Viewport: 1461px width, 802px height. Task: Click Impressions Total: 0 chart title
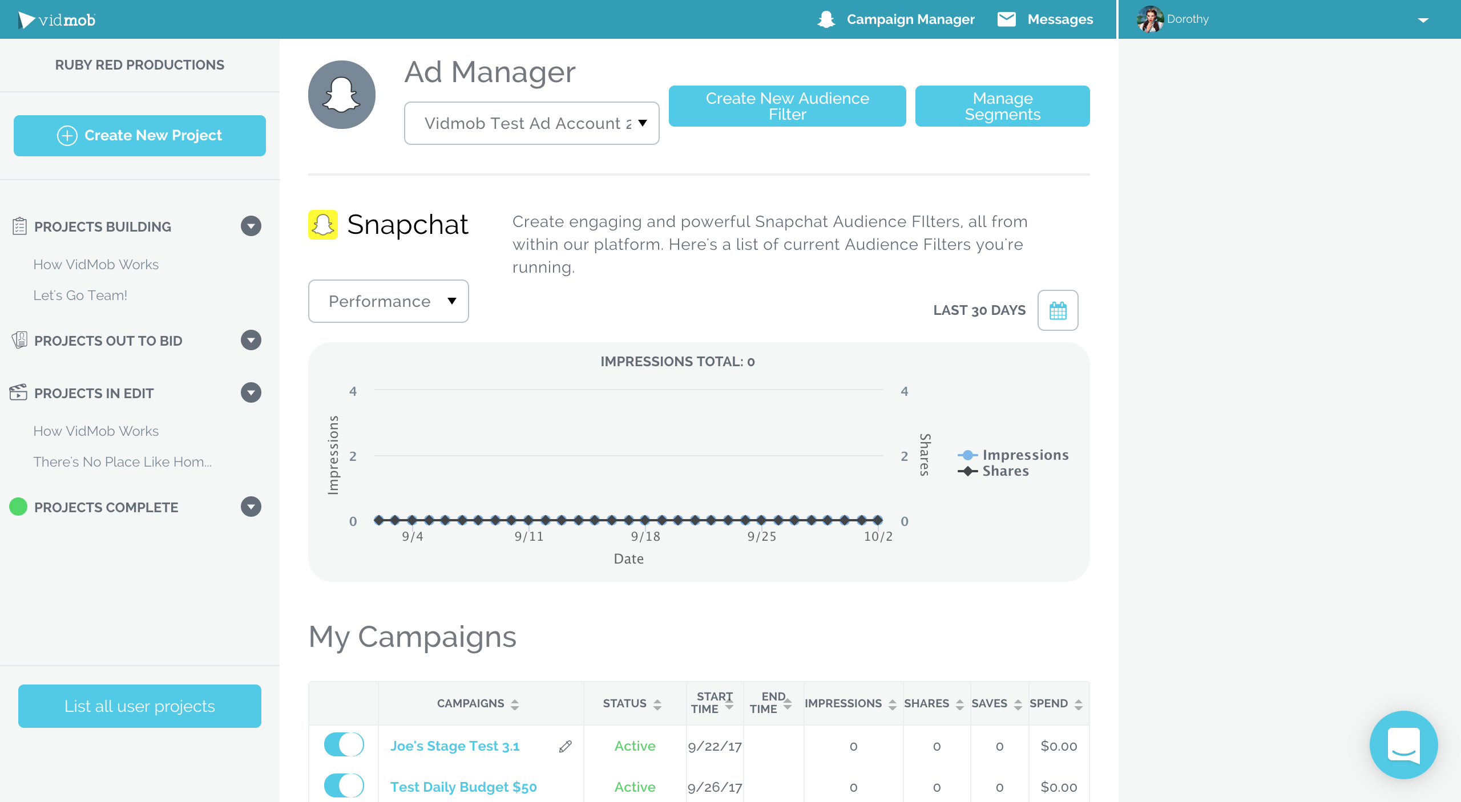coord(677,362)
